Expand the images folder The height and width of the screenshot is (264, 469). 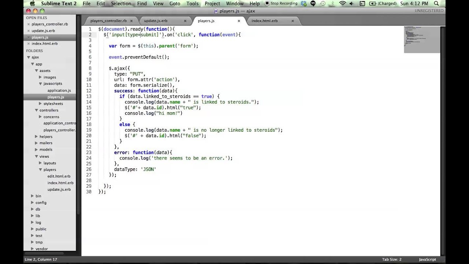point(40,77)
